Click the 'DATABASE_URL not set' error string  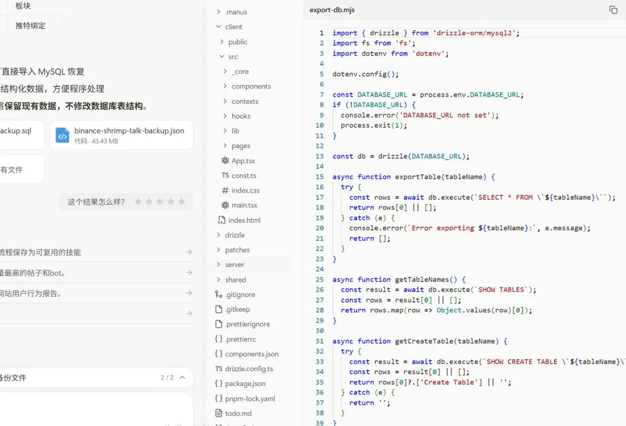(444, 115)
